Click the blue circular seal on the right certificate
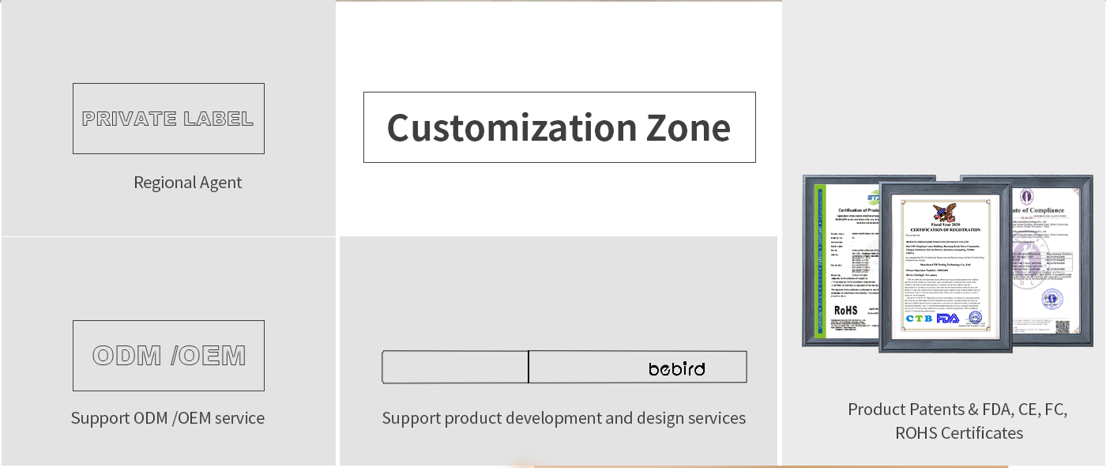 (x=1051, y=299)
